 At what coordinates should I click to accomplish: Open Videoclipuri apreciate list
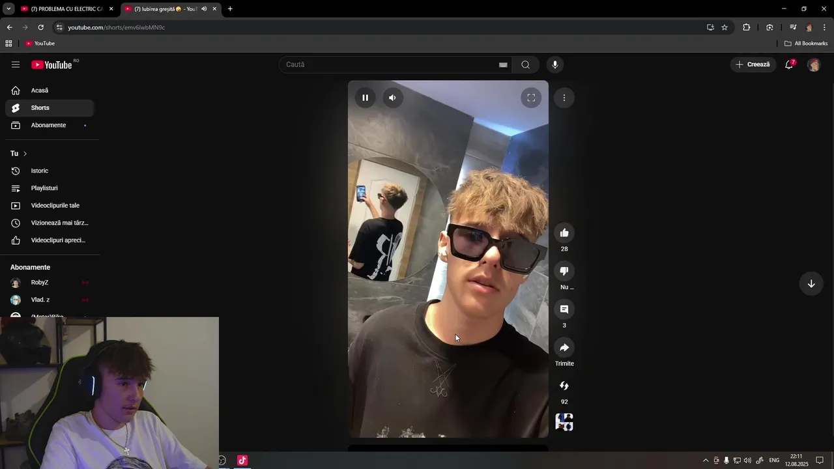(50, 240)
